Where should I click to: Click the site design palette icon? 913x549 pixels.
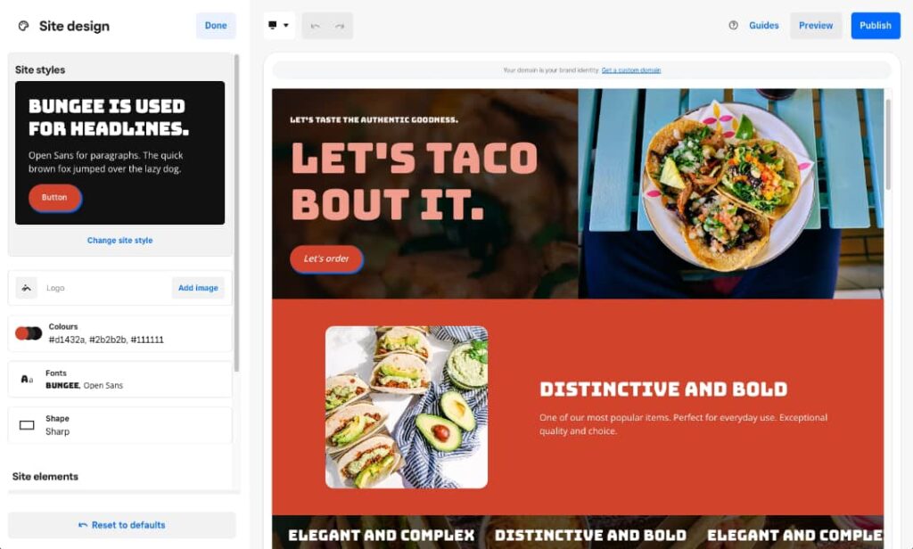[x=23, y=26]
